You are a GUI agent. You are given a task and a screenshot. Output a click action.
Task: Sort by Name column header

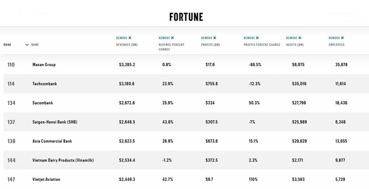pos(35,45)
